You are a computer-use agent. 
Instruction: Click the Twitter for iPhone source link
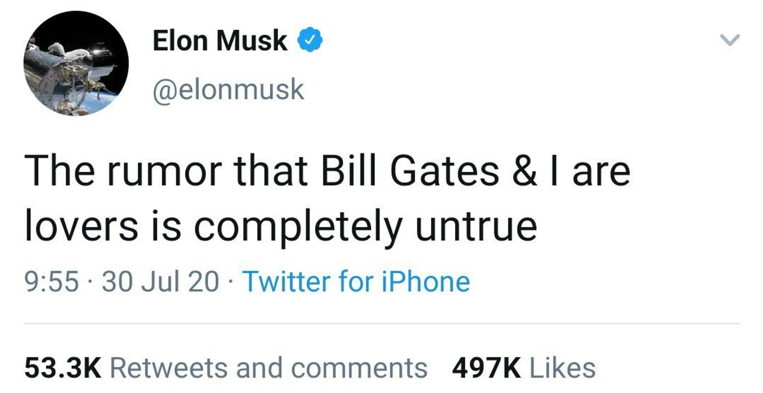[356, 281]
